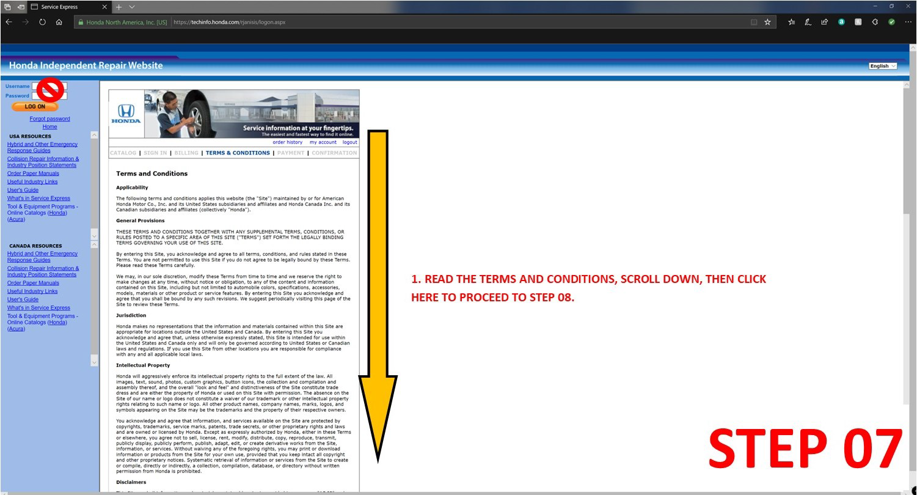Open Canada Acura online catalog link
The height and width of the screenshot is (495, 917).
point(16,328)
